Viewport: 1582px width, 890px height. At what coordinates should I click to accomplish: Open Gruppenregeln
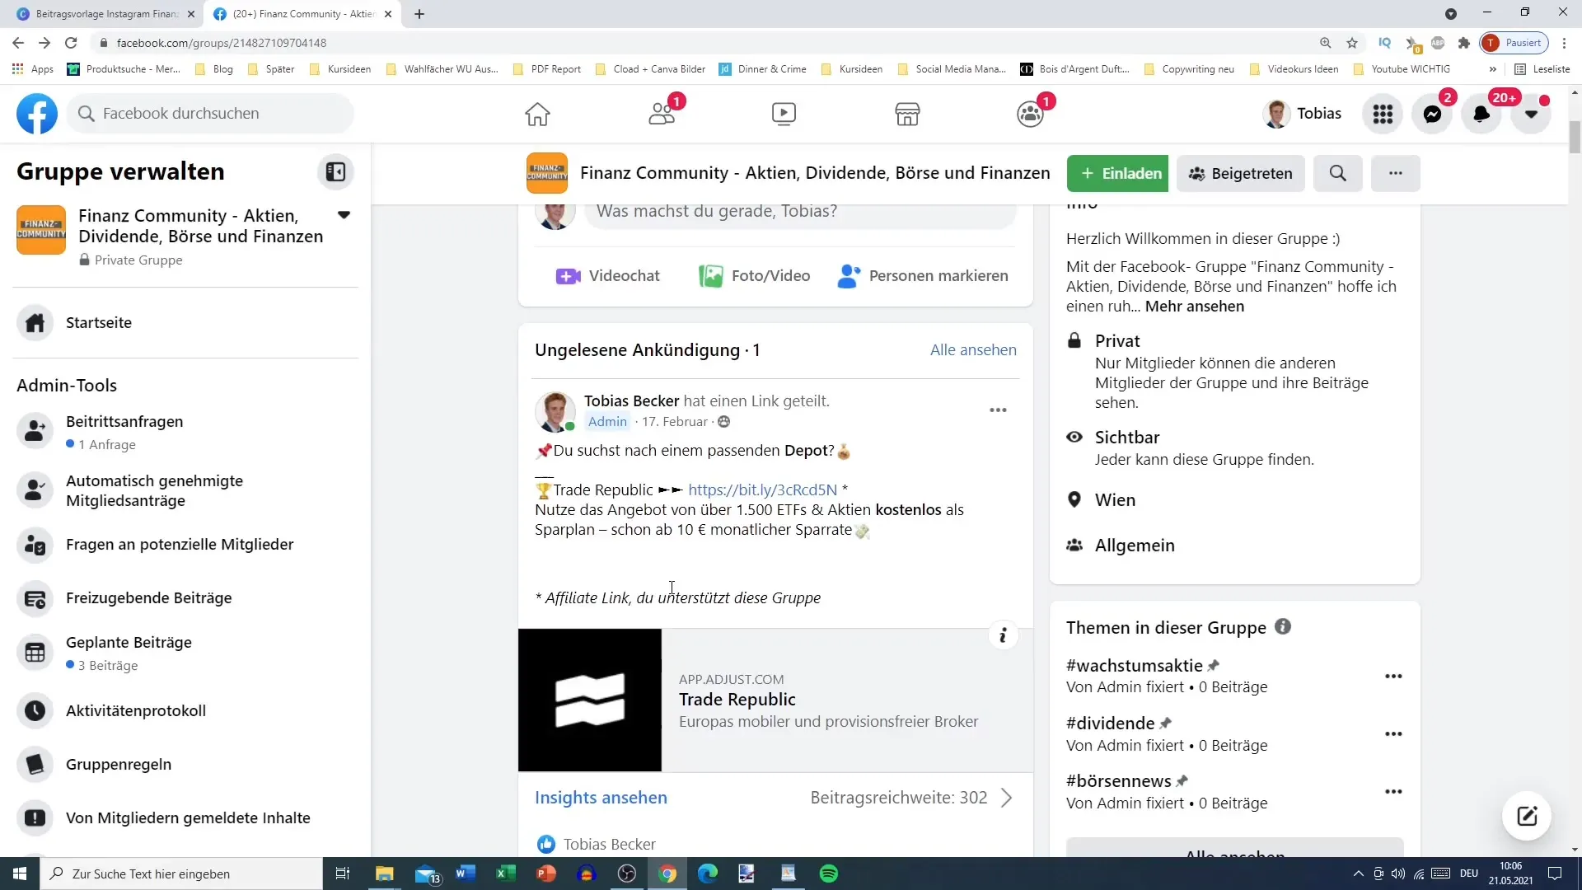point(185,764)
